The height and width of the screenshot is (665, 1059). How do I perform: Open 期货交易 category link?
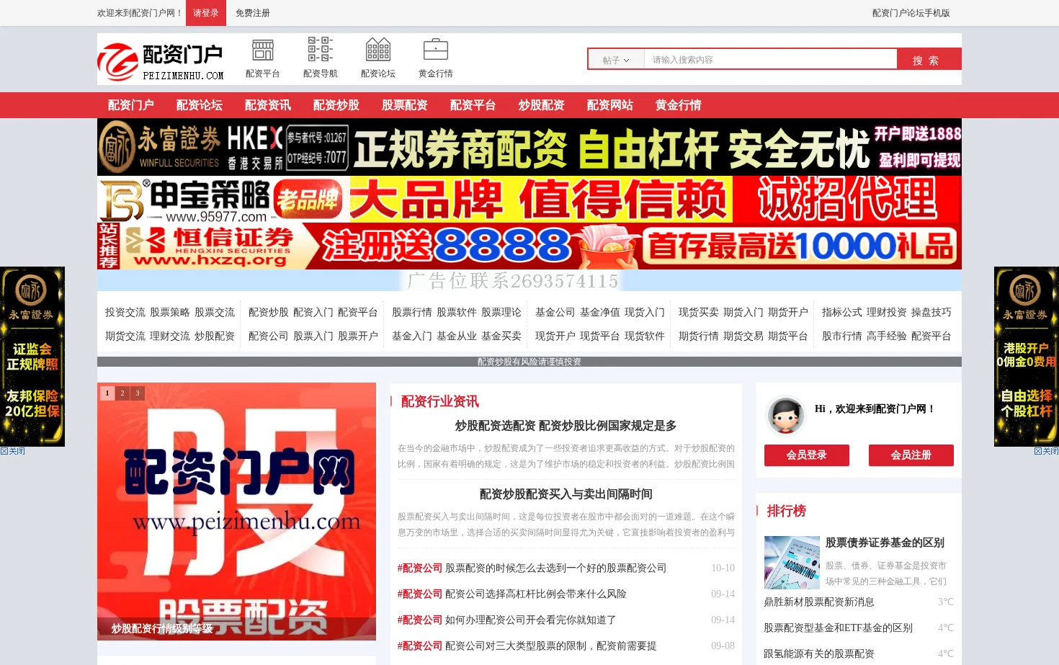pyautogui.click(x=743, y=336)
